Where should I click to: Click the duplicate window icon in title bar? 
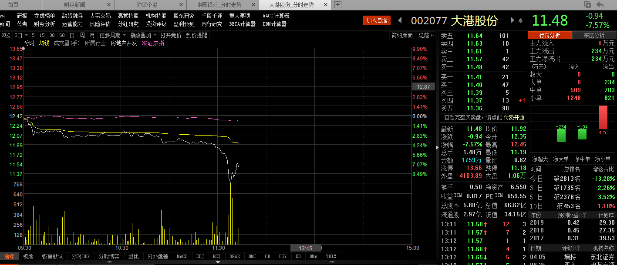(587, 5)
